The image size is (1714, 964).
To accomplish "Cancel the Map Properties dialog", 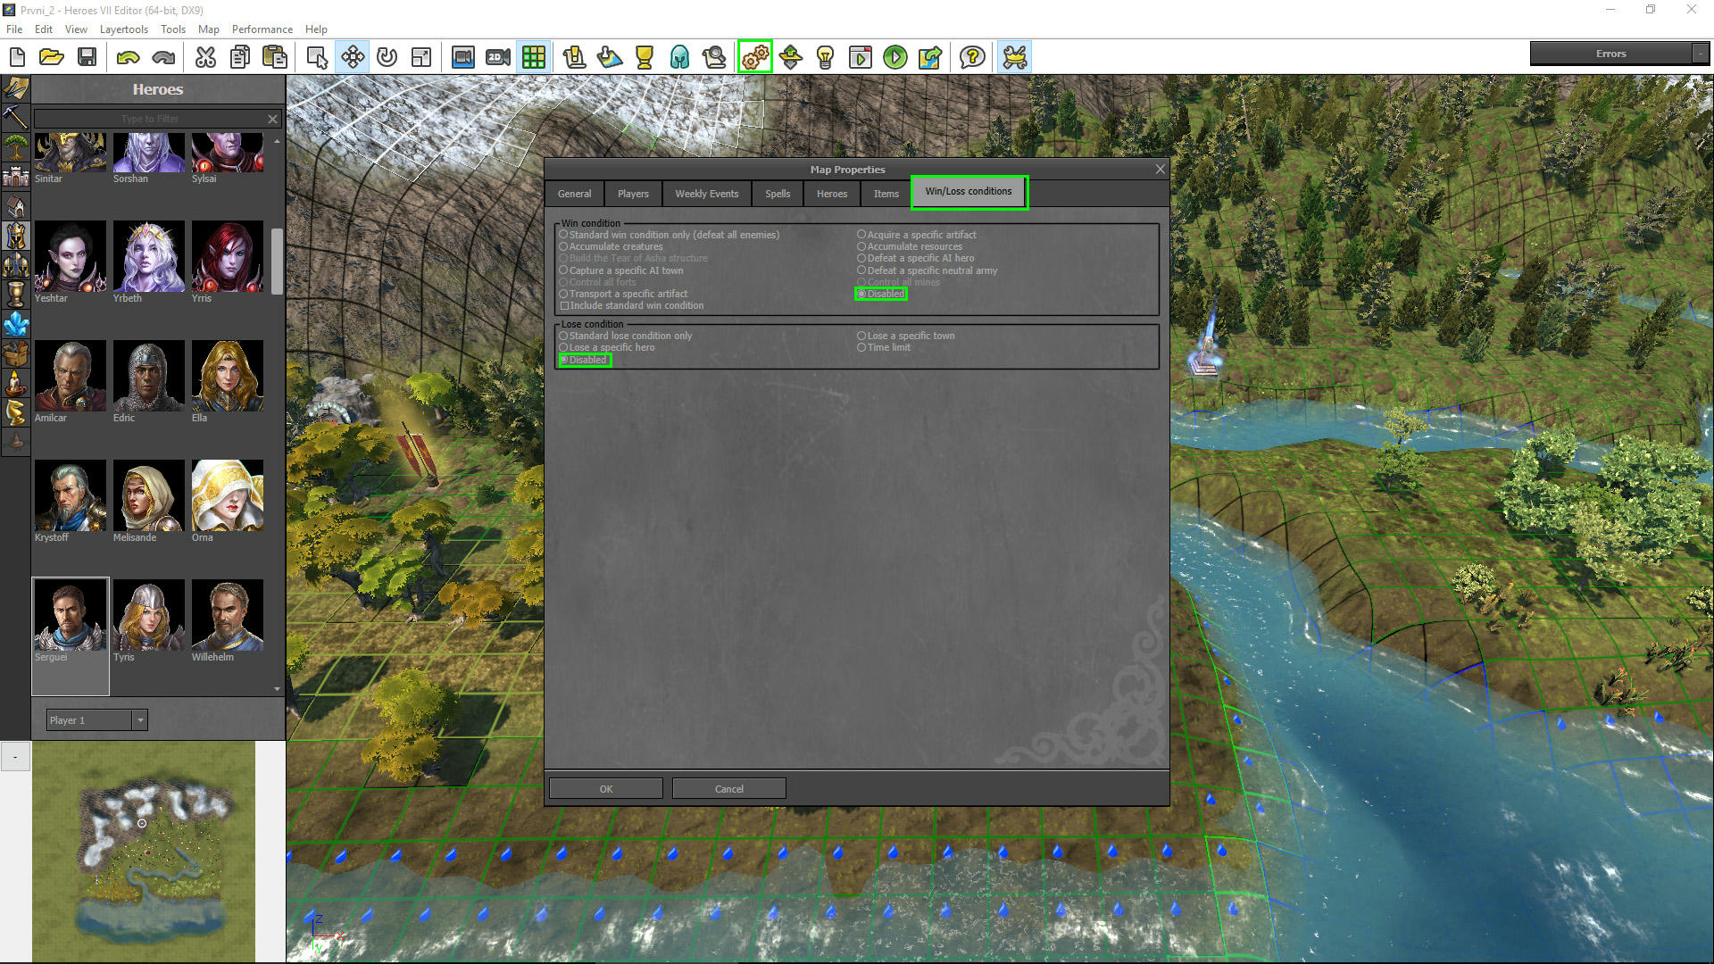I will 728,789.
